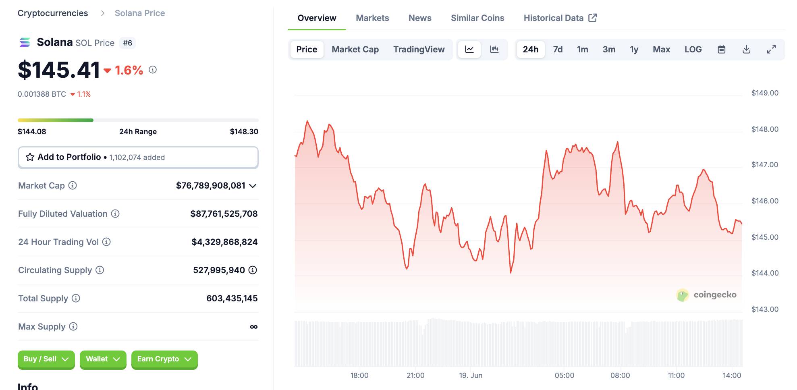Image resolution: width=797 pixels, height=390 pixels.
Task: Click the Solana logo icon
Action: (25, 42)
